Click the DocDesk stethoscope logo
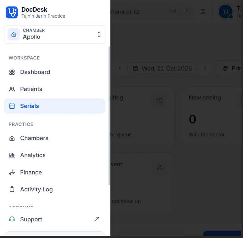Image resolution: width=243 pixels, height=238 pixels. coord(12,12)
